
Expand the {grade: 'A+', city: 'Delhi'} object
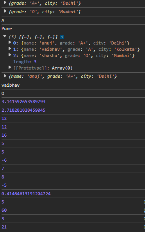click(5, 2)
